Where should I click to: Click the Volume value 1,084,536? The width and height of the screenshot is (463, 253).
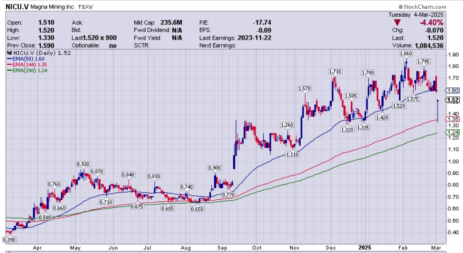click(429, 46)
